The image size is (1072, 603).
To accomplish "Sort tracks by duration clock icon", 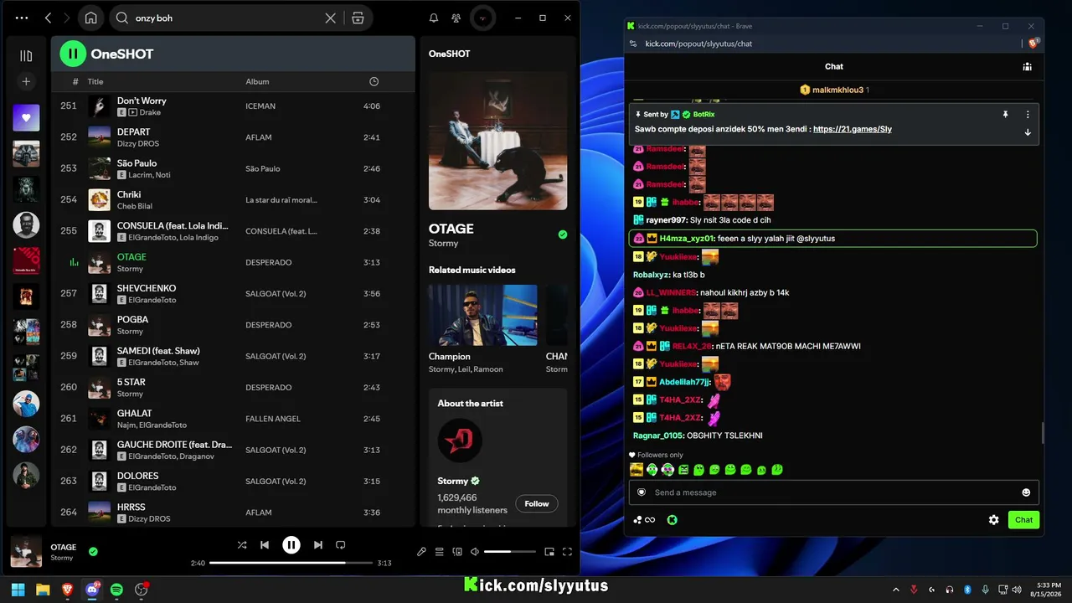I will tap(374, 81).
